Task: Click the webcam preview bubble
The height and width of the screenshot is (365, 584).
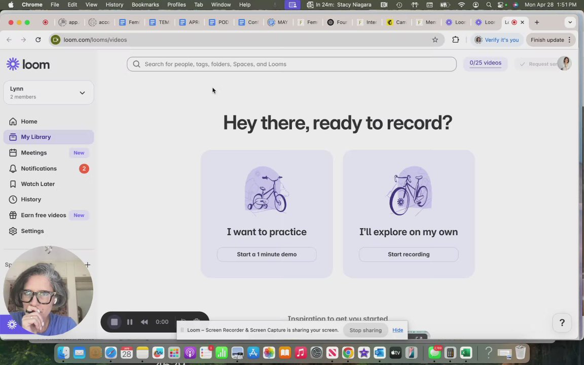Action: pos(49,290)
